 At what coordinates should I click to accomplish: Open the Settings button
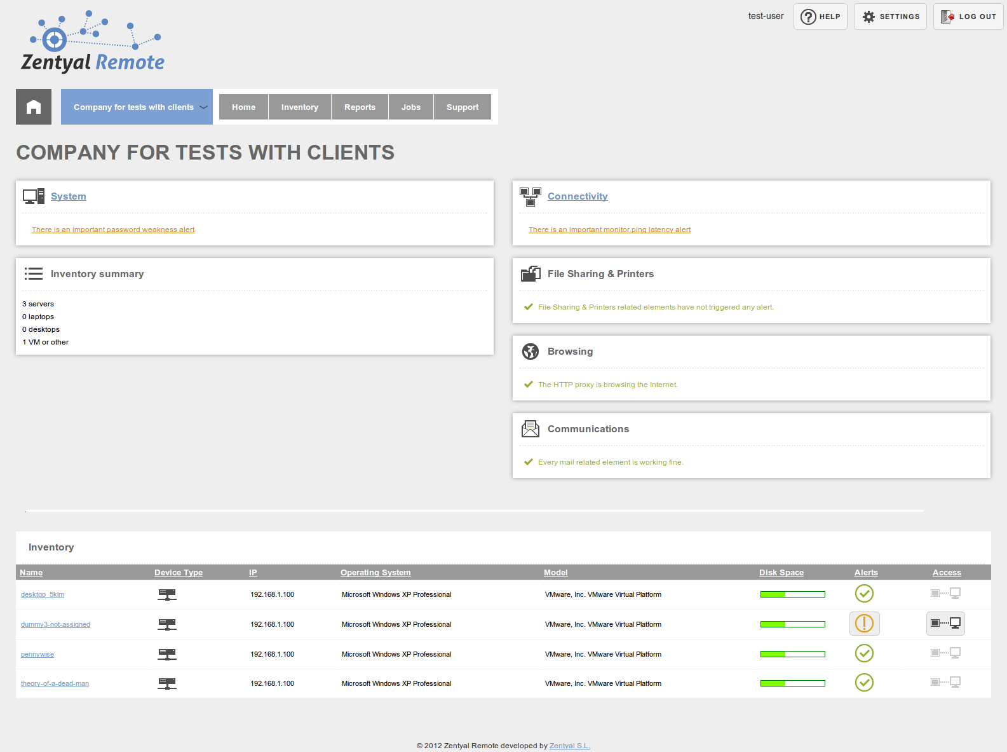click(890, 17)
